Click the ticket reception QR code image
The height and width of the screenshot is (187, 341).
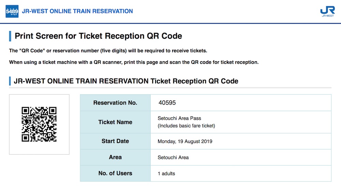click(39, 124)
